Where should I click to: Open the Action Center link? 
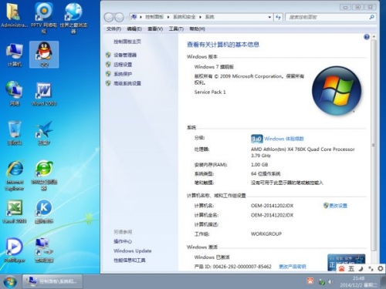pos(123,241)
